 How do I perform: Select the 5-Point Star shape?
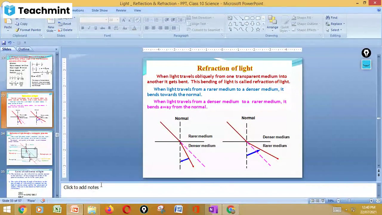coord(258,30)
